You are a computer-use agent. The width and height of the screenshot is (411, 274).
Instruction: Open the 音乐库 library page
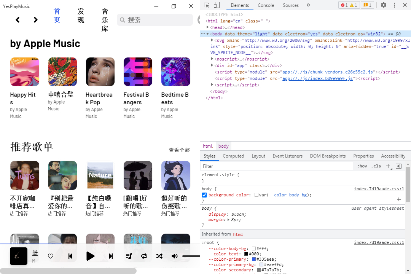click(x=105, y=20)
